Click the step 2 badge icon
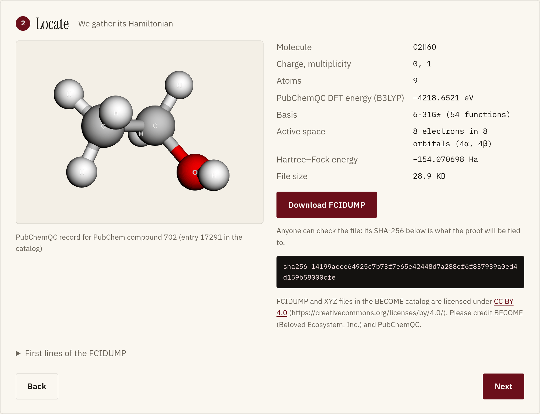Image resolution: width=540 pixels, height=414 pixels. pyautogui.click(x=23, y=23)
